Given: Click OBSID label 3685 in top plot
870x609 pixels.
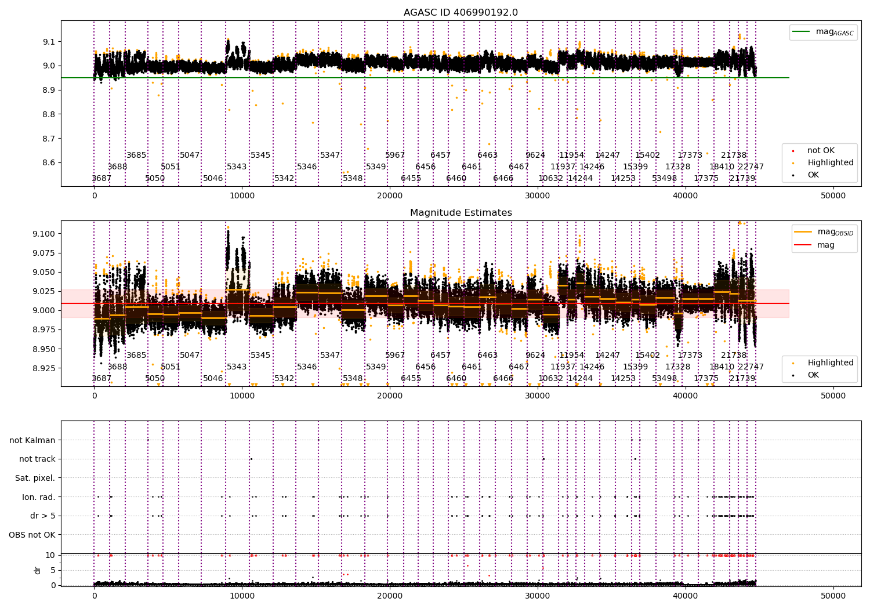Looking at the screenshot, I should click(136, 155).
